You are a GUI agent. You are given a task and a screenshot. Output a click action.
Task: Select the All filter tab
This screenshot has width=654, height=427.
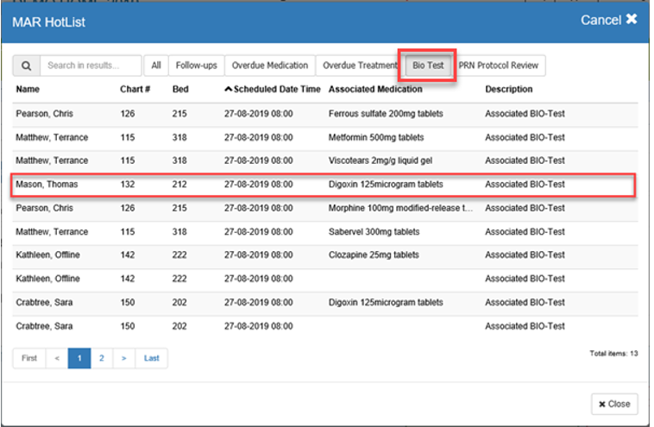(x=156, y=66)
